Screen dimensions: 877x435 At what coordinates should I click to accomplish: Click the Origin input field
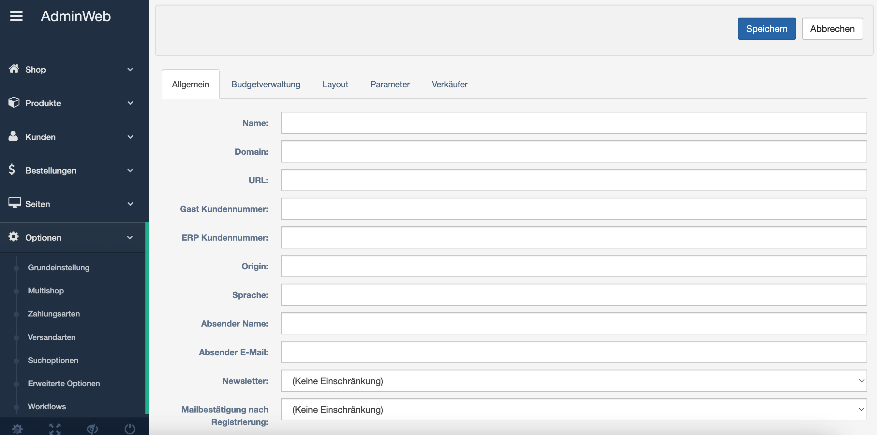tap(574, 266)
